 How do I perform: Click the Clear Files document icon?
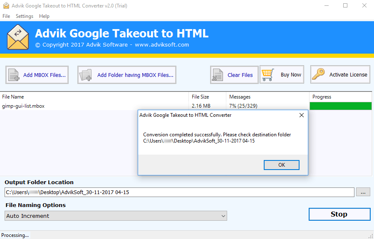pyautogui.click(x=217, y=75)
